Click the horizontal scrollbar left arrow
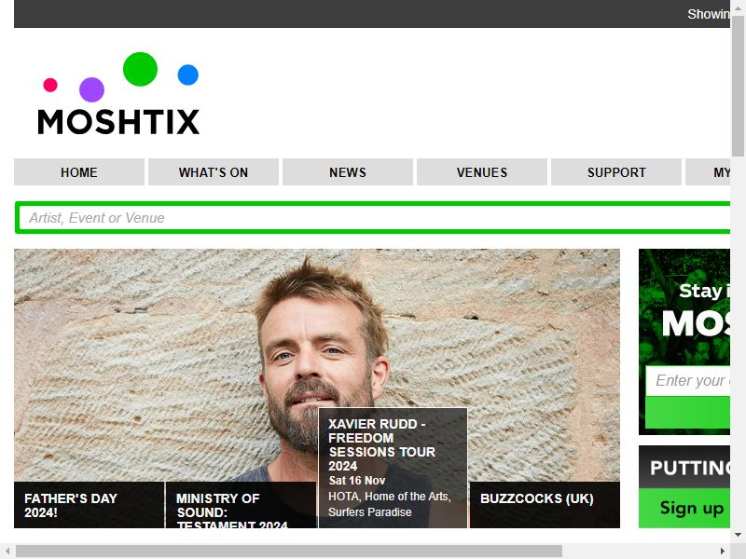The image size is (746, 559). pos(7,551)
